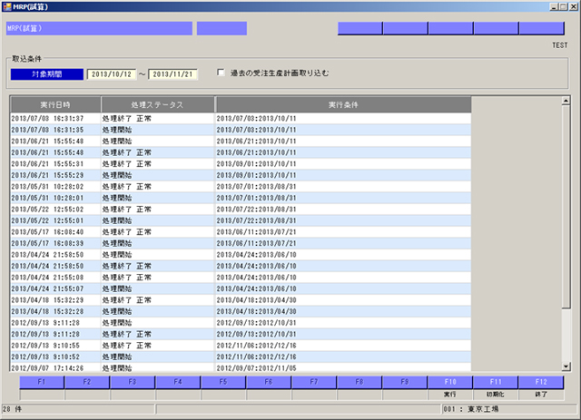Click the MRP(試算) title header box

(x=99, y=28)
